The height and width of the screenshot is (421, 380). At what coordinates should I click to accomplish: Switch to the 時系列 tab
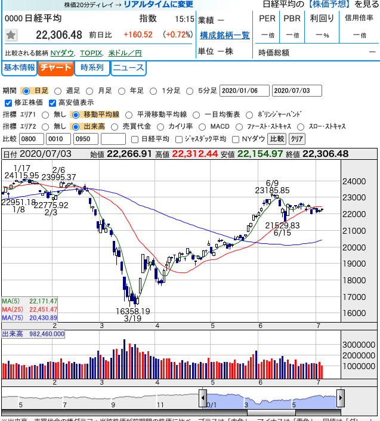coord(92,68)
